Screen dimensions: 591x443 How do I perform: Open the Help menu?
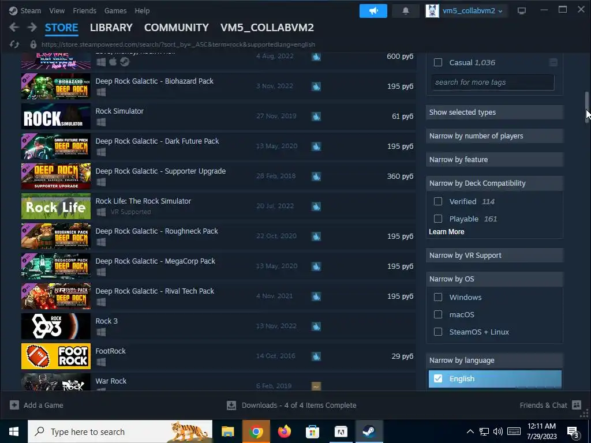pos(142,11)
